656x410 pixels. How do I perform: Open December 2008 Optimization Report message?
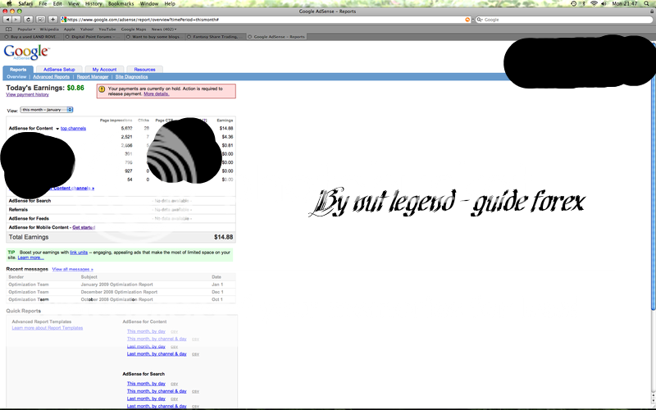pyautogui.click(x=121, y=292)
